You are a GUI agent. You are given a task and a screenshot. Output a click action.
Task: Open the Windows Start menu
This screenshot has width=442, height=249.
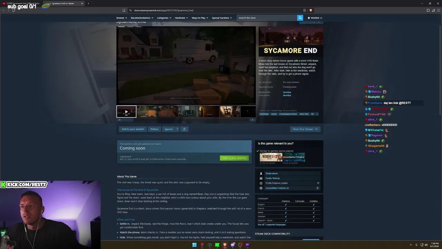click(194, 245)
